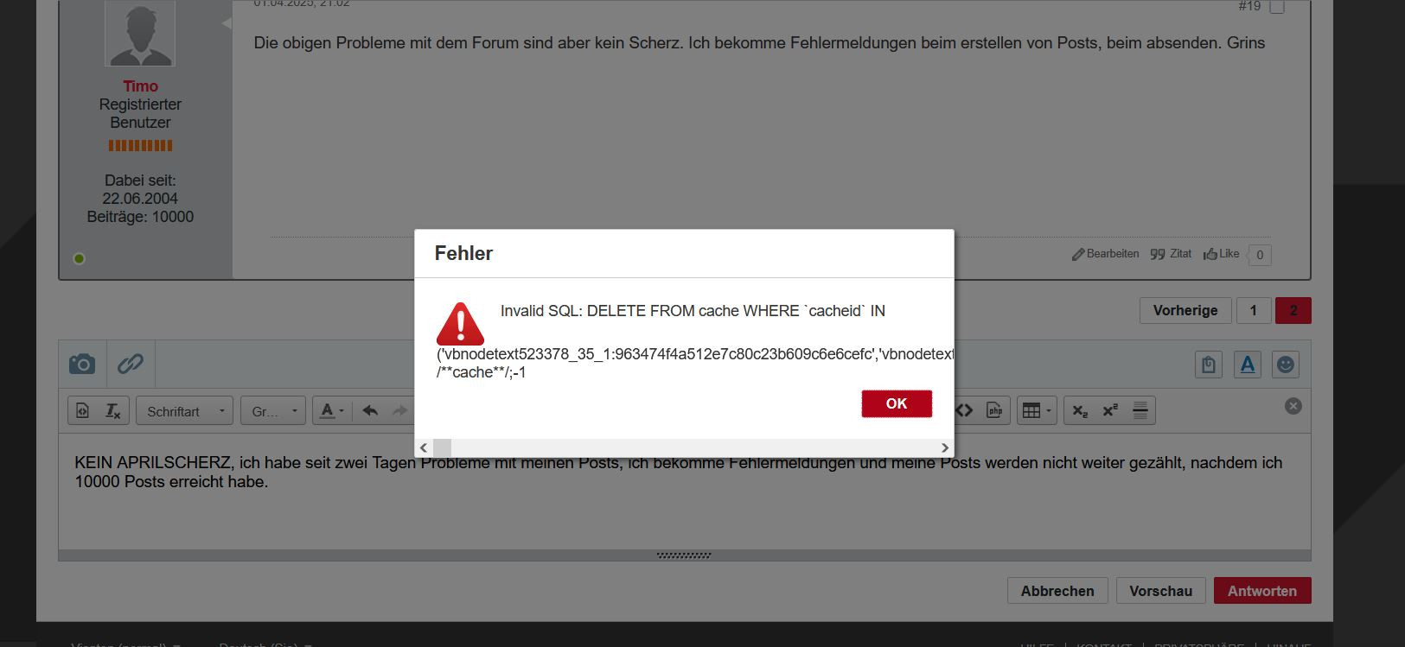Click the orange reputation bar under Timo
The width and height of the screenshot is (1405, 647).
tap(140, 146)
